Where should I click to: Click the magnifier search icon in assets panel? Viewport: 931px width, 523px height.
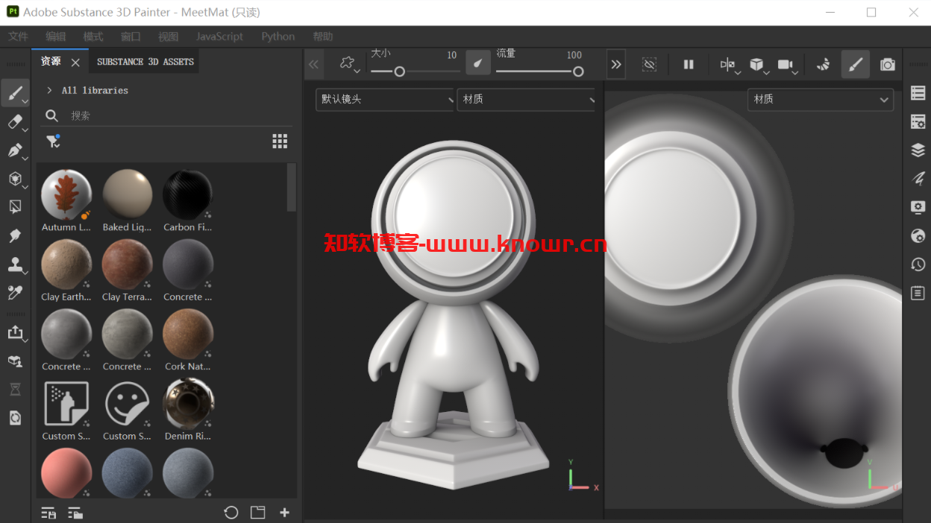51,115
